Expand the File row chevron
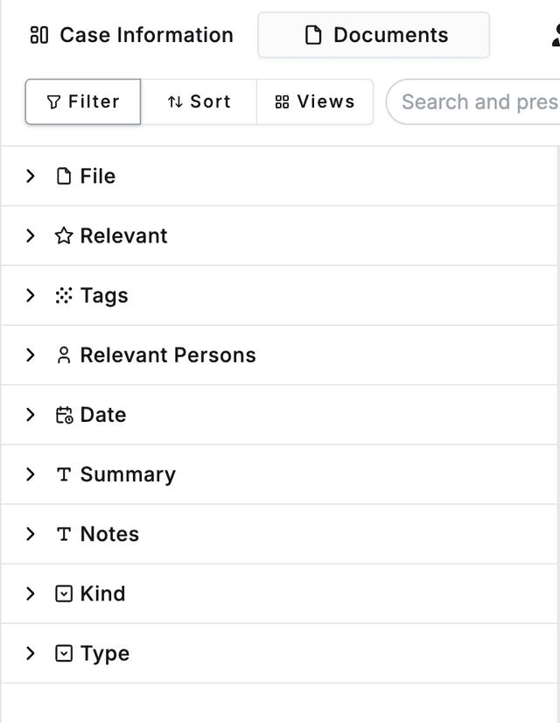 (31, 177)
